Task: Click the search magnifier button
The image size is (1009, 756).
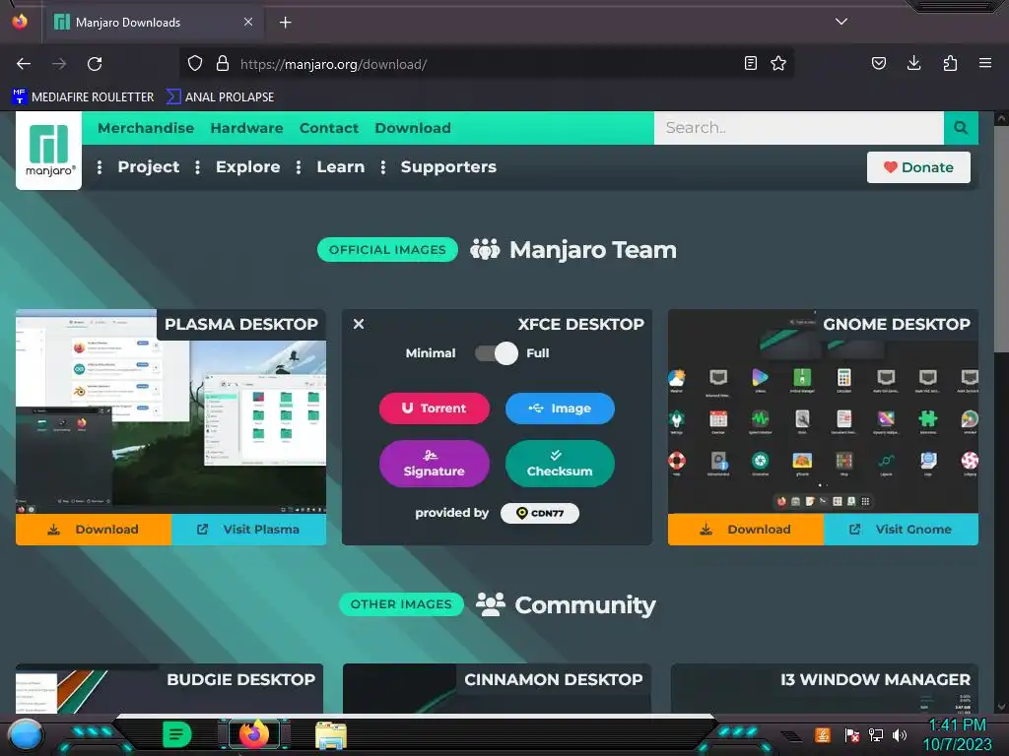Action: [x=961, y=127]
